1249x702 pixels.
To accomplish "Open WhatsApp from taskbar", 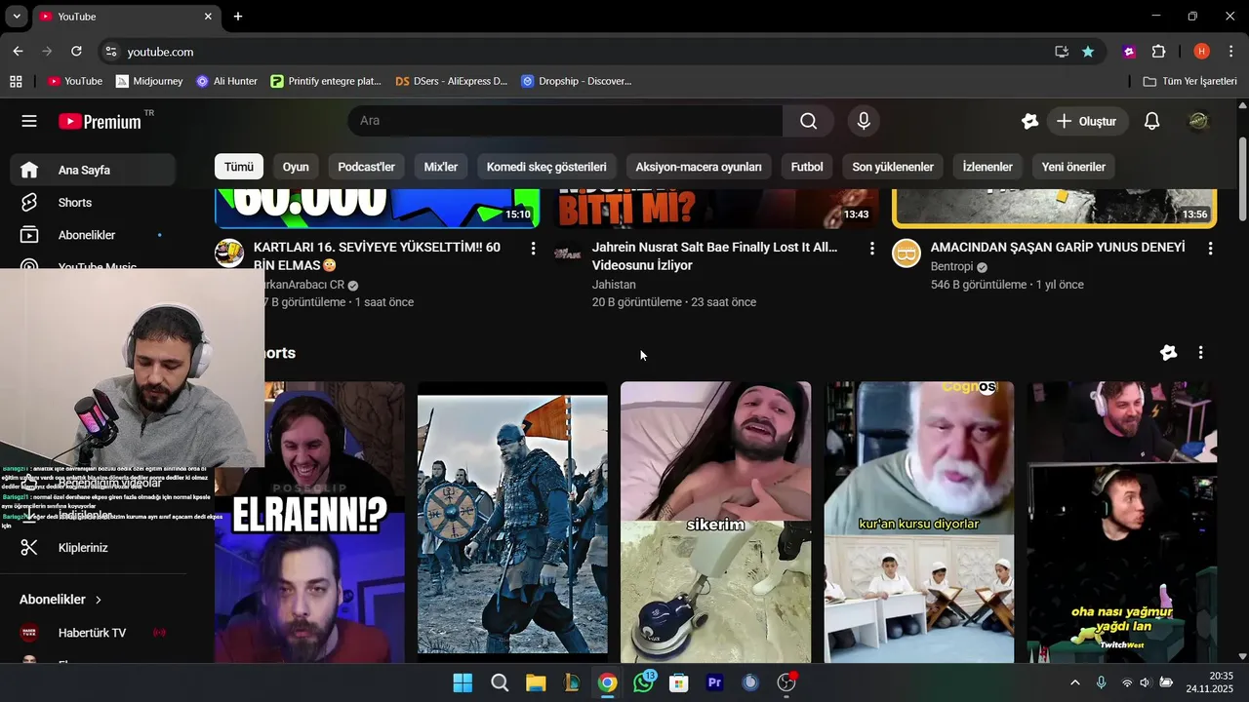I will (643, 682).
